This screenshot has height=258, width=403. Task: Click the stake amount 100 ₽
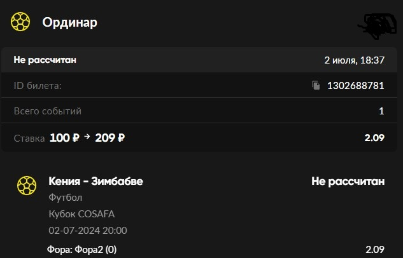tap(64, 138)
